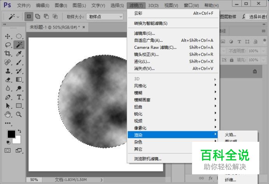Select the Hand tool
Image resolution: width=269 pixels, height=184 pixels.
7,114
